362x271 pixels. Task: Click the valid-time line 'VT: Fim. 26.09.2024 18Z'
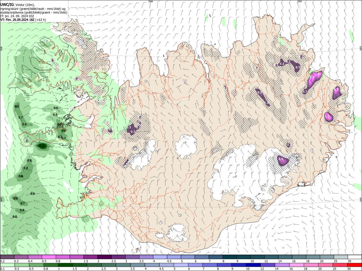[x=17, y=20]
